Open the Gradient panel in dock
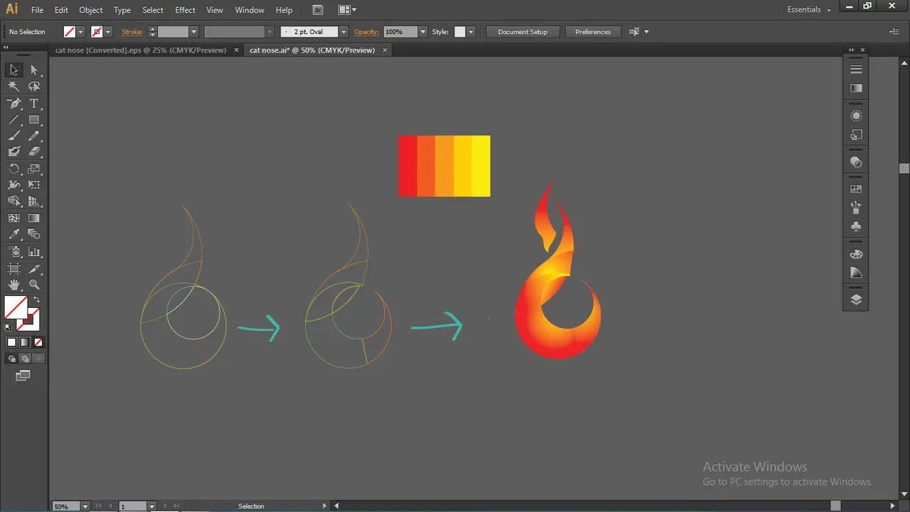 (x=856, y=88)
